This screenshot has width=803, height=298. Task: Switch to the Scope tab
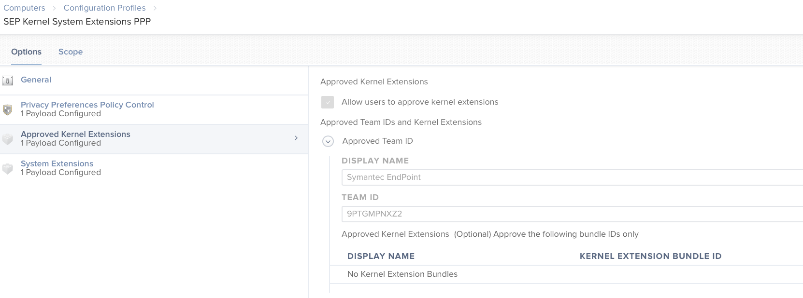(x=71, y=52)
